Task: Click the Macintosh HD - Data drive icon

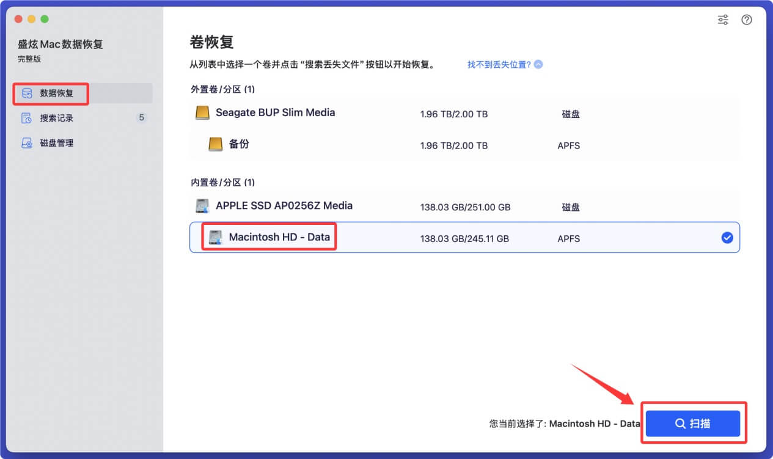Action: [x=215, y=238]
